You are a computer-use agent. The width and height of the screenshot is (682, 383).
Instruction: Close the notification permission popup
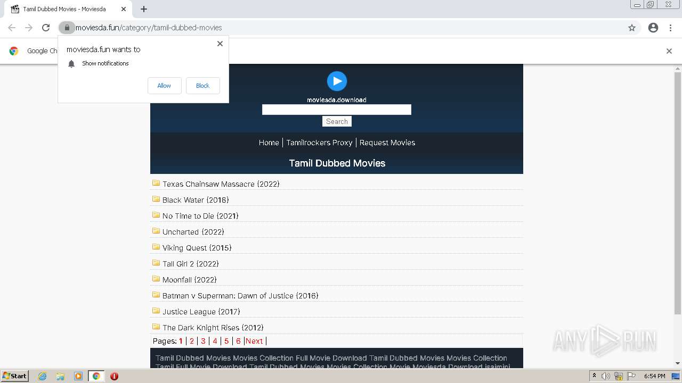coord(220,44)
